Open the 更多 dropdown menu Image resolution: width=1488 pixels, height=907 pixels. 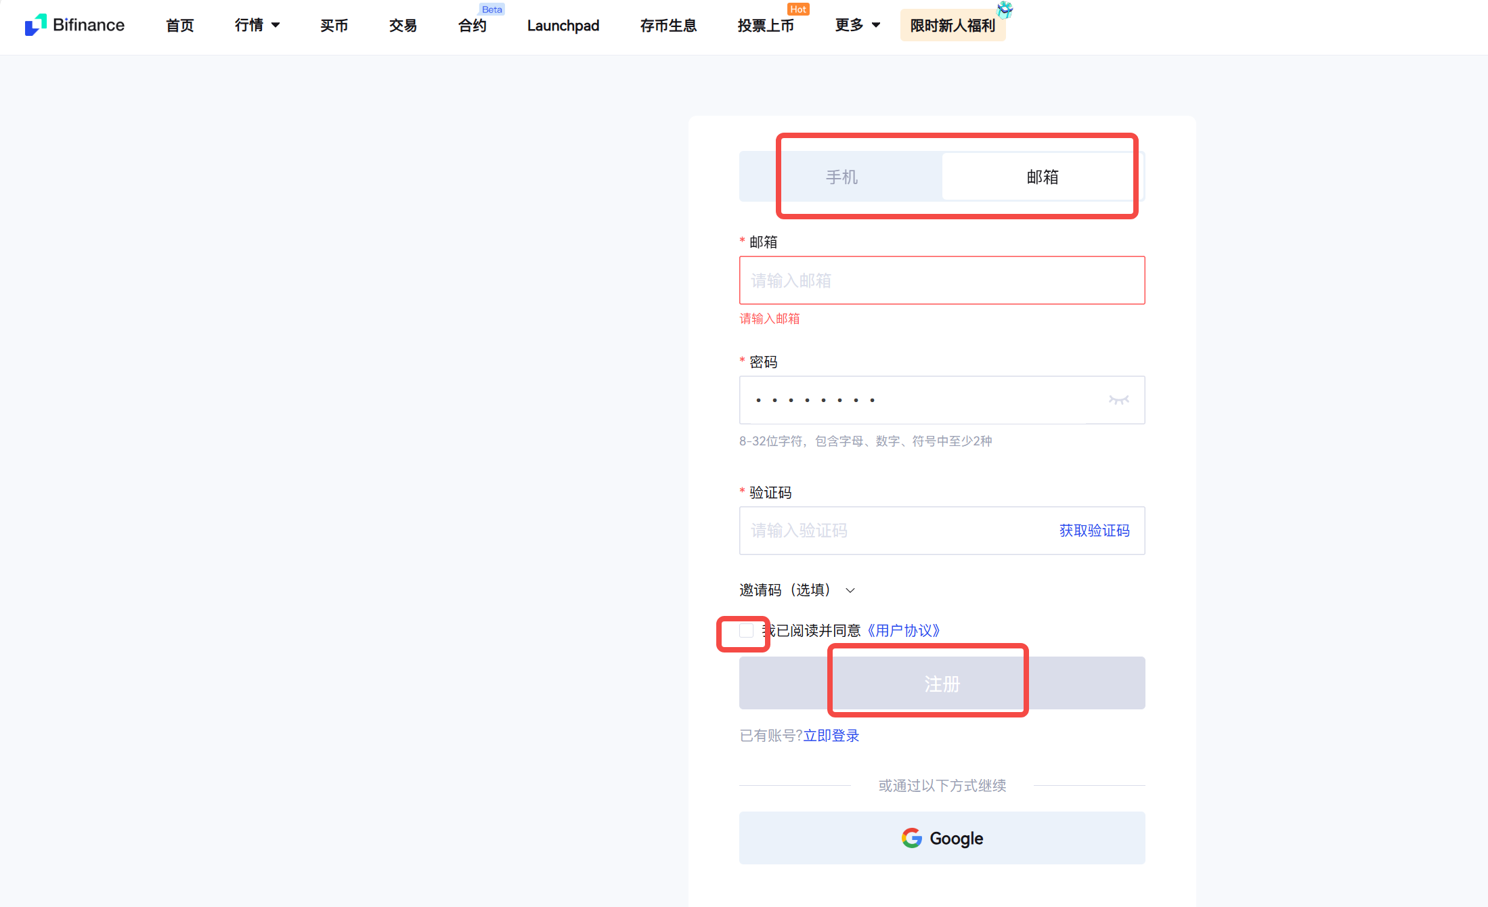(x=857, y=25)
